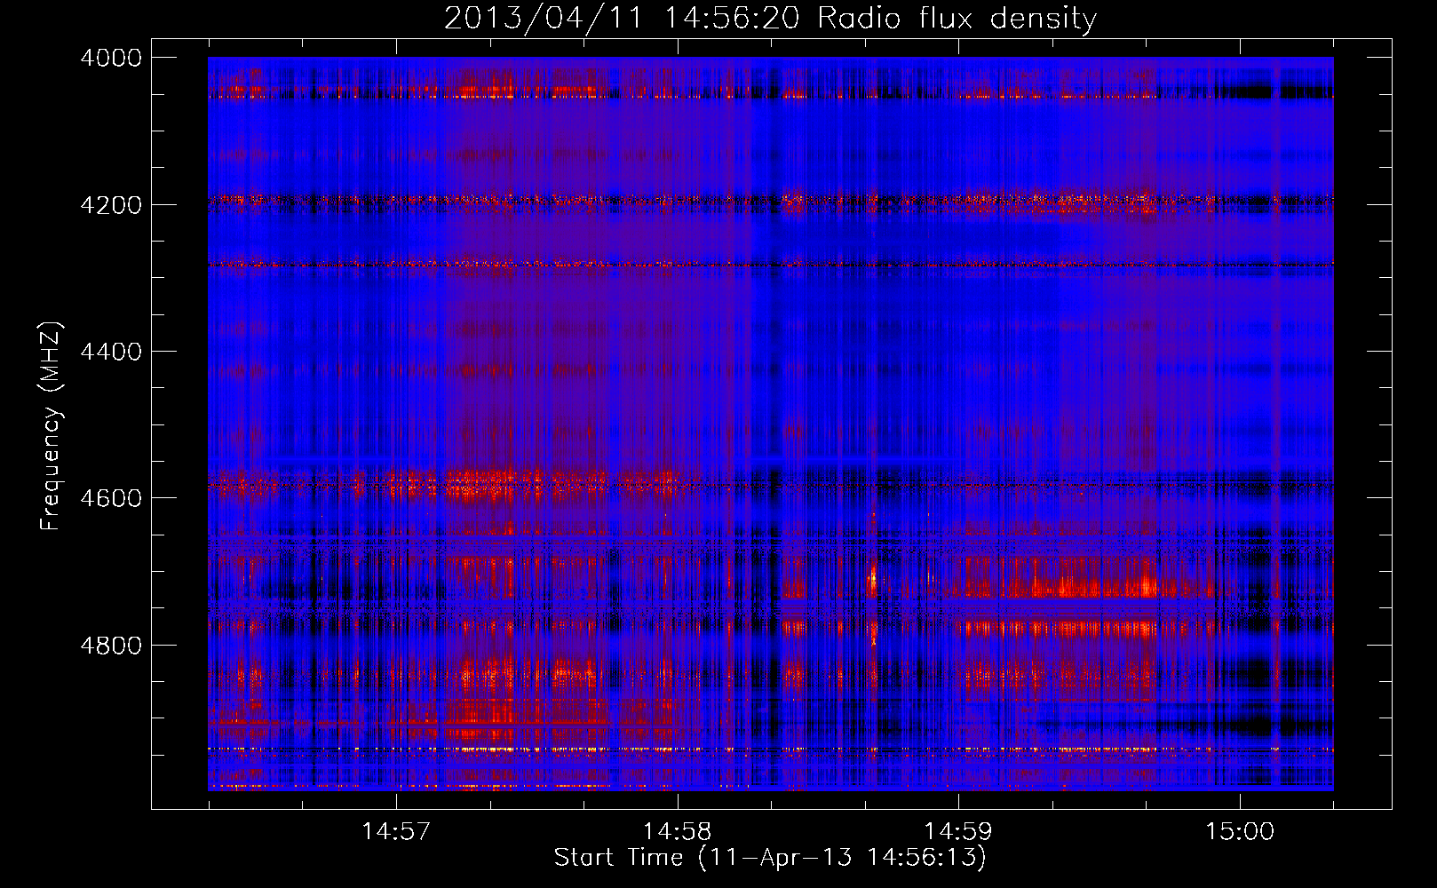Click the Start Time axis caption

[x=770, y=858]
